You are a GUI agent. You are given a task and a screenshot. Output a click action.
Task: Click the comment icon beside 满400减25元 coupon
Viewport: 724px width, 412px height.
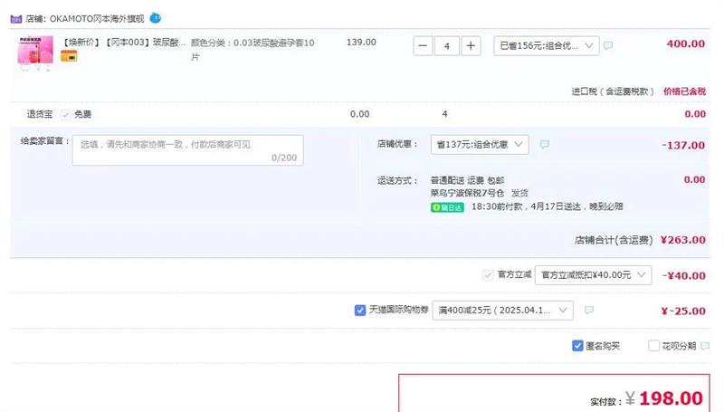pos(588,311)
